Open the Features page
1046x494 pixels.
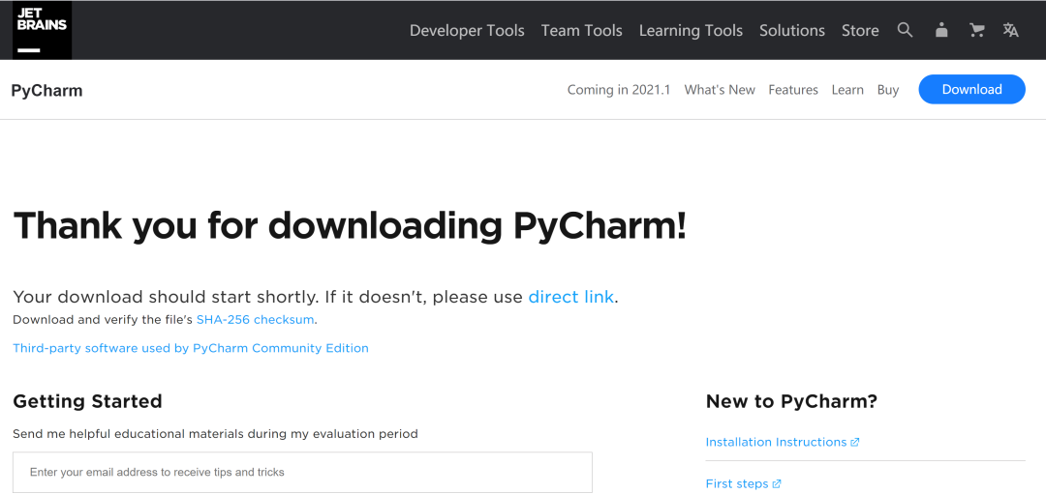click(x=793, y=90)
